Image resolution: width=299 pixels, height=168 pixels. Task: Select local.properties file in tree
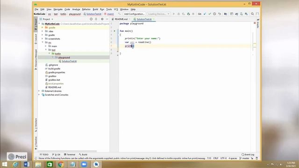pyautogui.click(x=56, y=84)
